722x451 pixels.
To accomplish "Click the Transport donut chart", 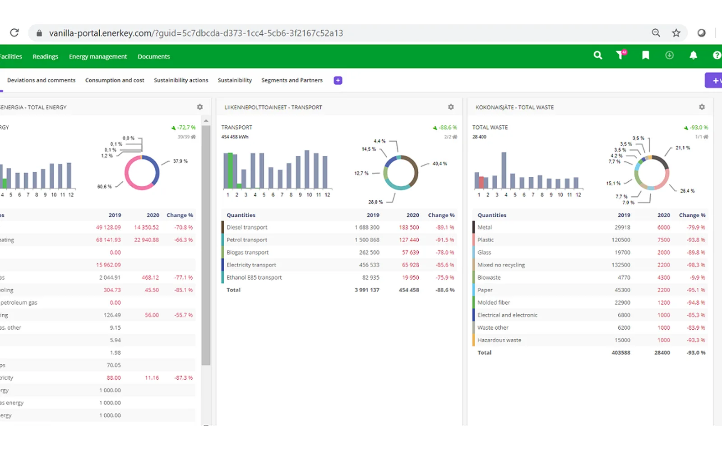I will click(401, 173).
